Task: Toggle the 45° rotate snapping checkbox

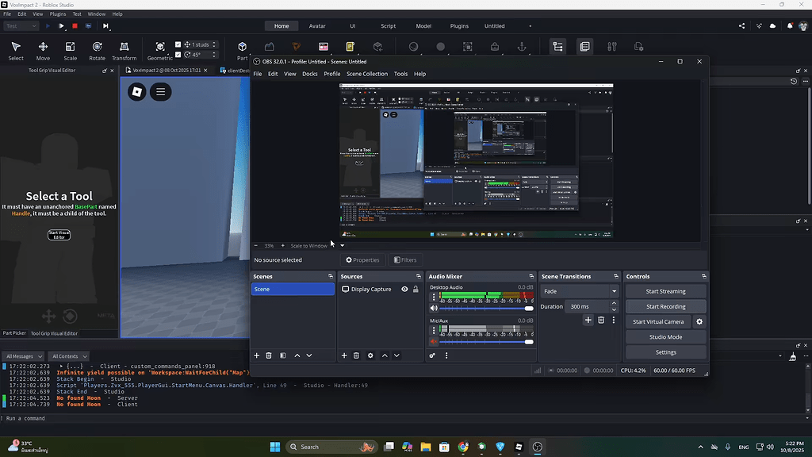Action: pyautogui.click(x=178, y=55)
